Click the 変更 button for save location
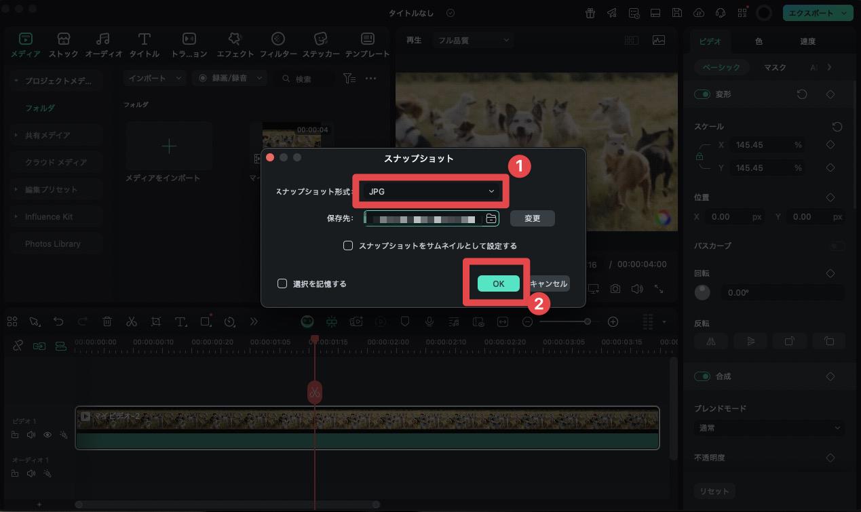The image size is (861, 512). 533,218
